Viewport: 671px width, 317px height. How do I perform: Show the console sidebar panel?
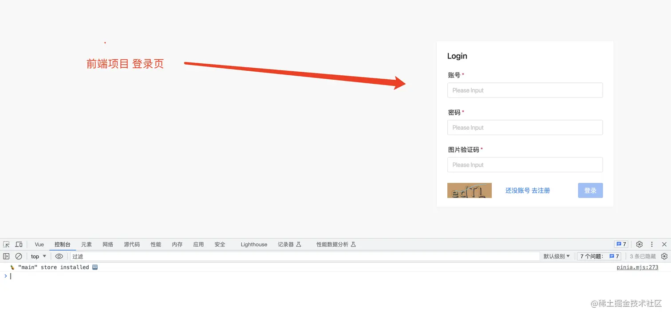[6, 256]
